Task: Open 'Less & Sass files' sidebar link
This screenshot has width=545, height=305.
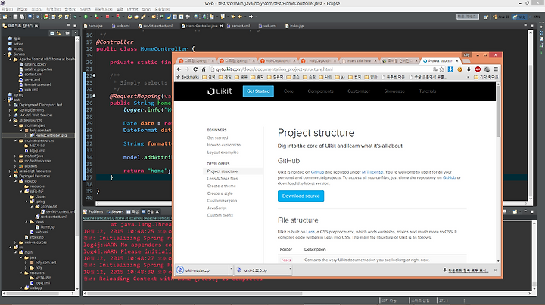Action: (223, 179)
